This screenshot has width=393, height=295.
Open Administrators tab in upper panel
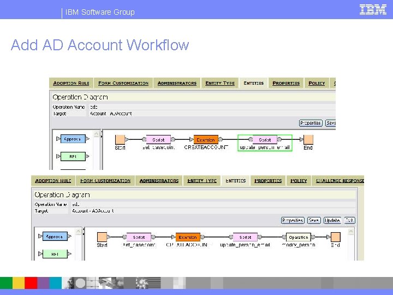click(177, 83)
